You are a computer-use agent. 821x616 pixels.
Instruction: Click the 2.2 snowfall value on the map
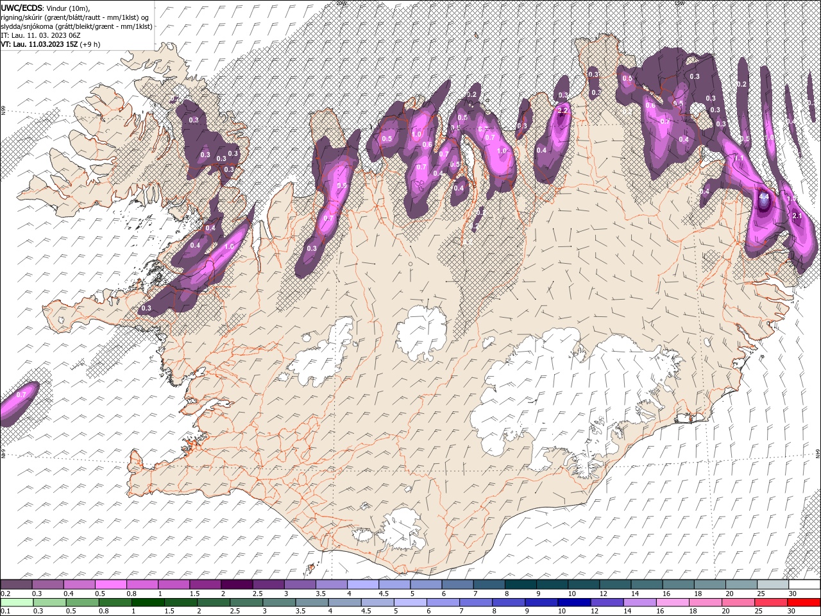tap(563, 111)
